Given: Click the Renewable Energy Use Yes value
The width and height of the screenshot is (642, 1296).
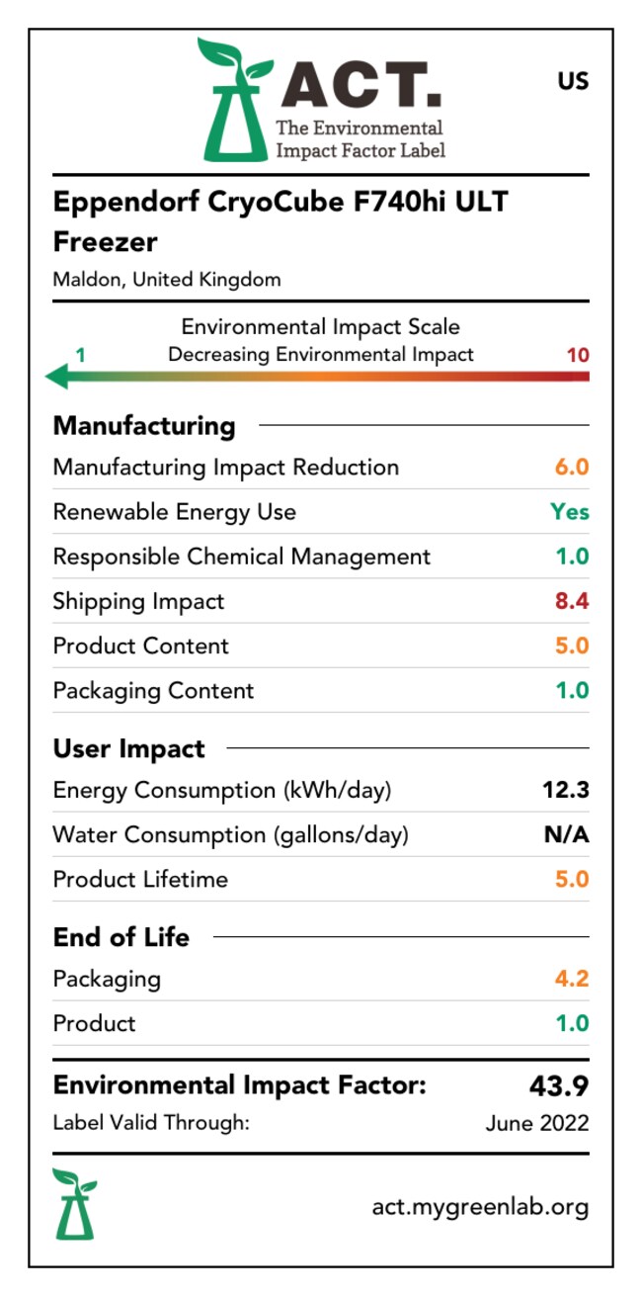Looking at the screenshot, I should (x=570, y=512).
